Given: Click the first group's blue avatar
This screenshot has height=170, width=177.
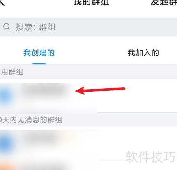Looking at the screenshot, I should [x=6, y=96].
